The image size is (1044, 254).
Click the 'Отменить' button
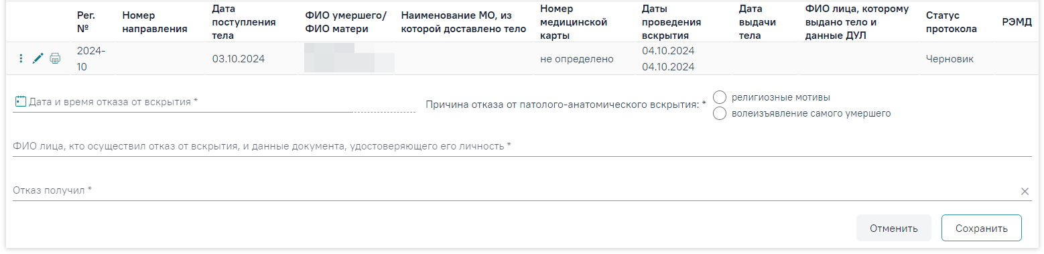point(894,228)
